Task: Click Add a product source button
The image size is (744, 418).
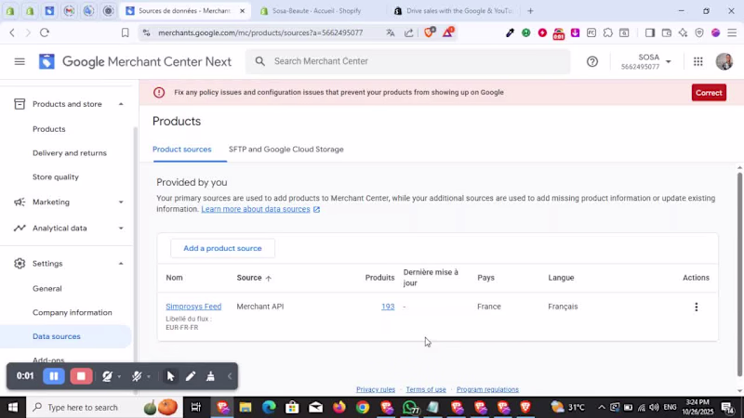Action: tap(222, 248)
